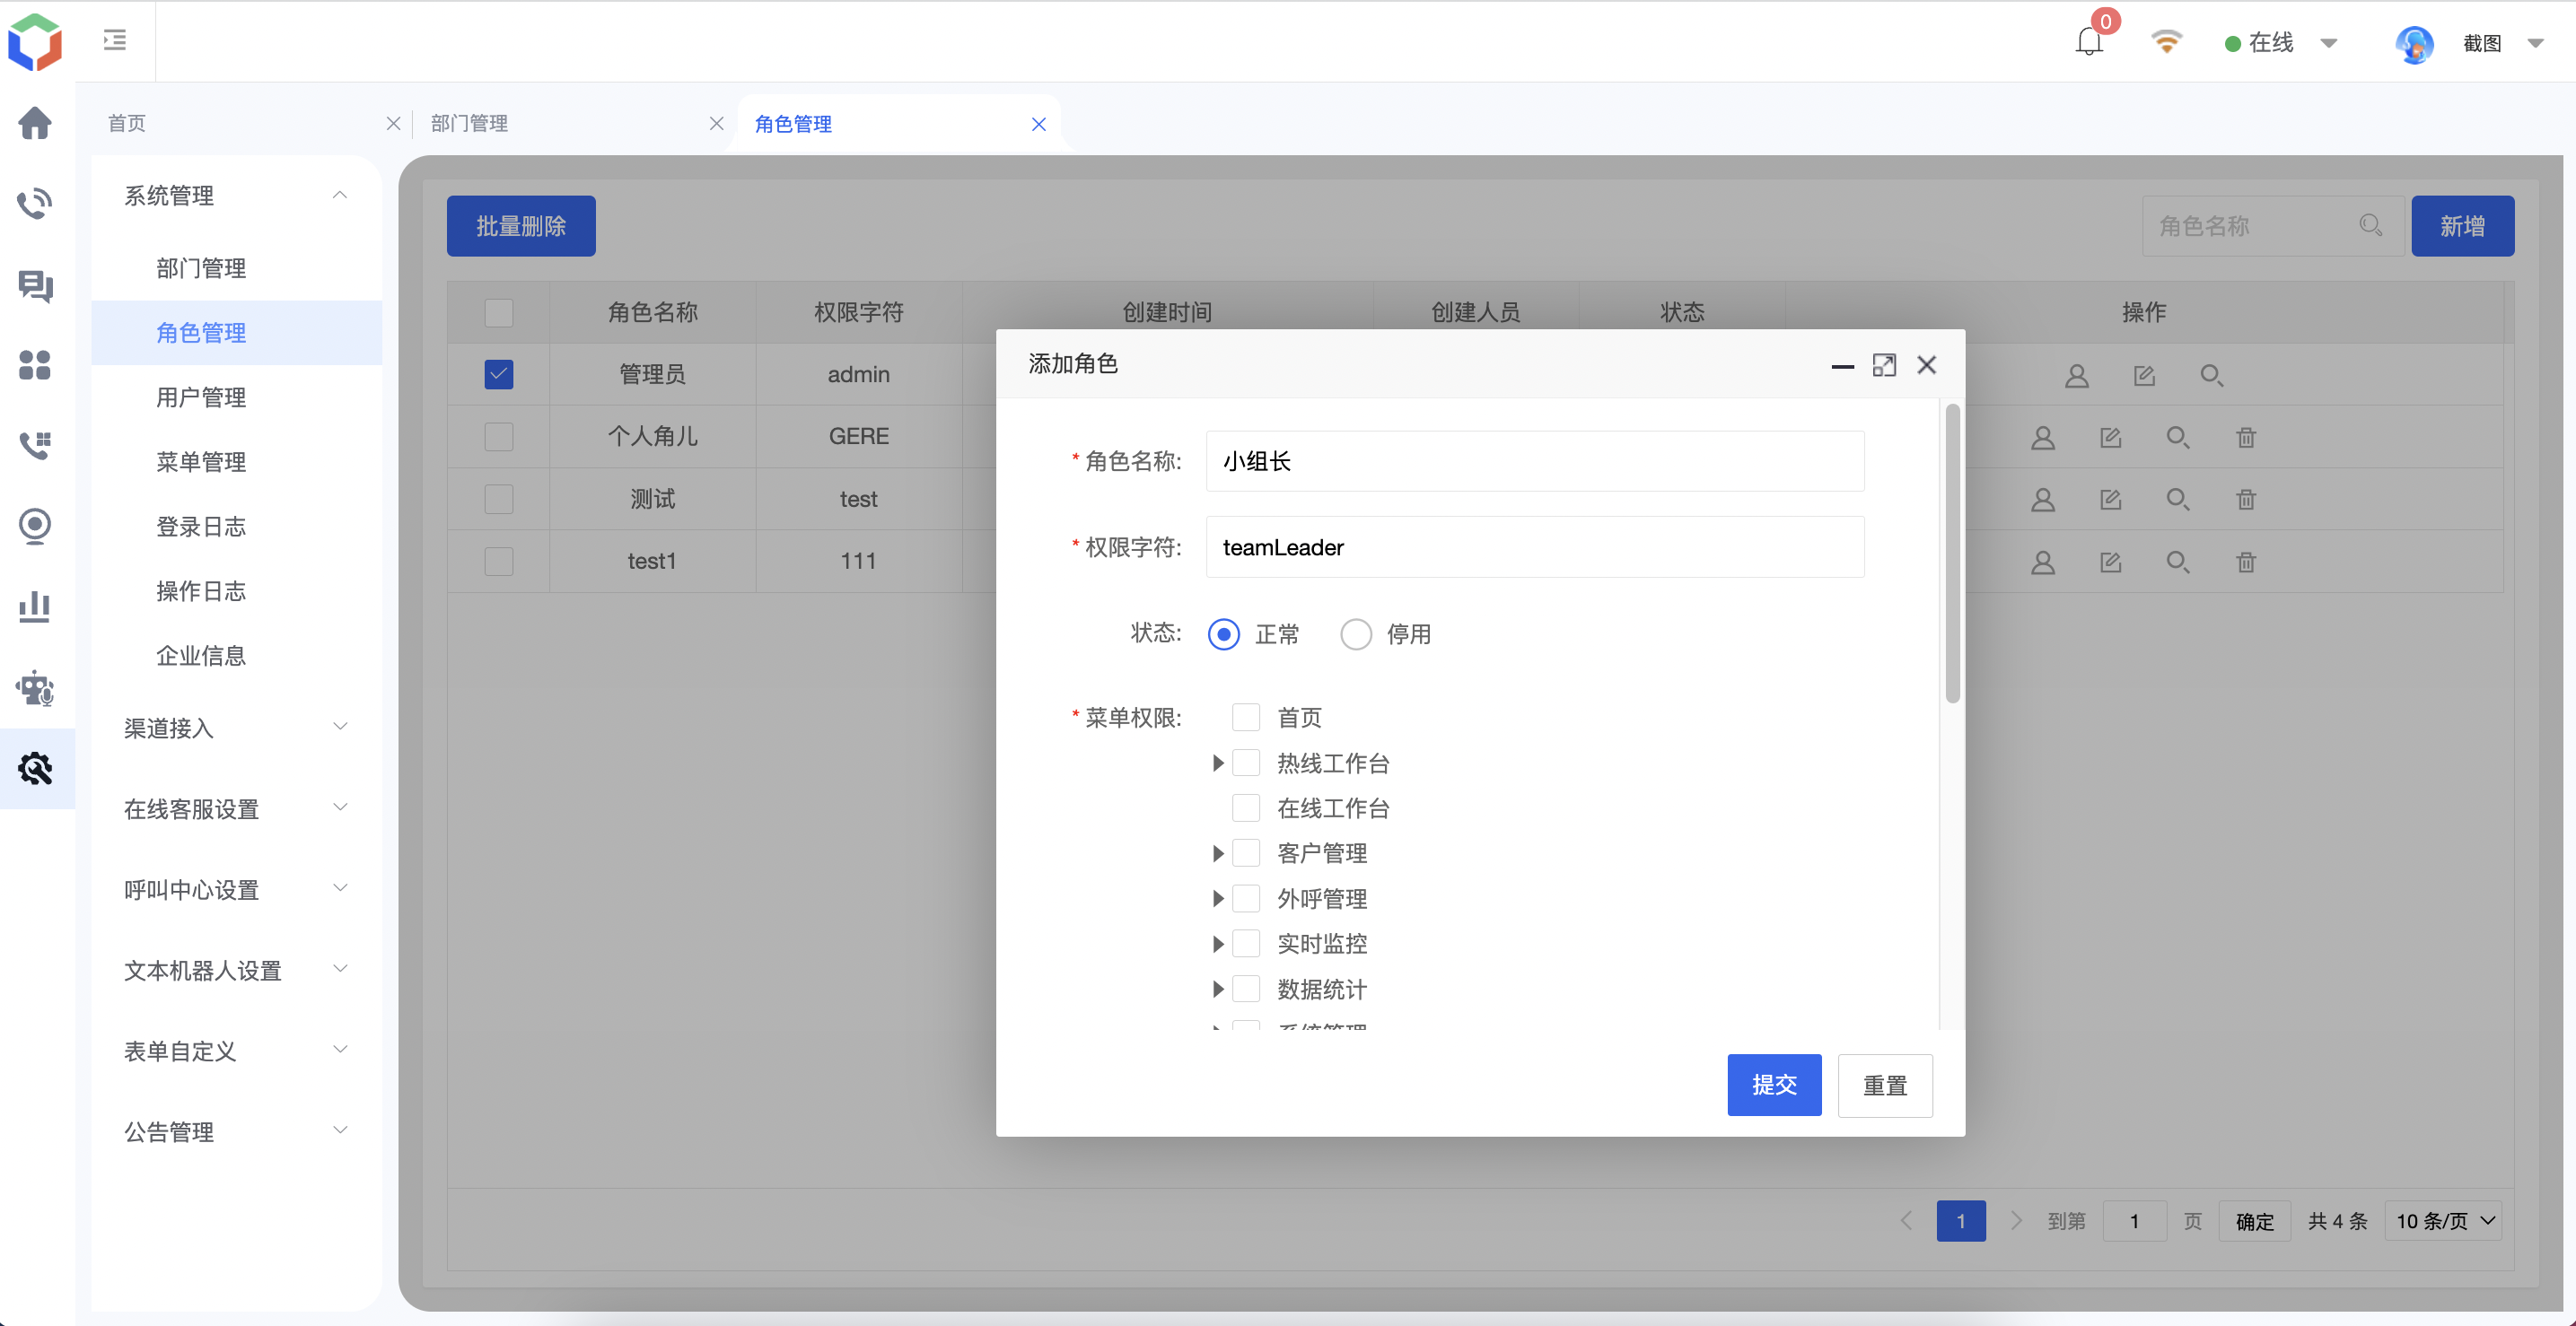Image resolution: width=2576 pixels, height=1326 pixels.
Task: Click the 新增 add button
Action: coord(2462,226)
